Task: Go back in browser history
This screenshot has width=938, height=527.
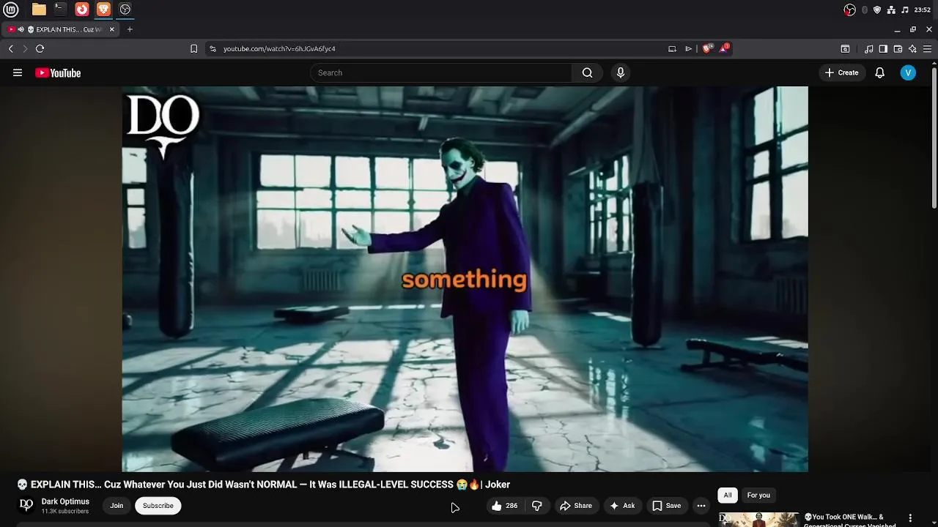Action: click(11, 48)
